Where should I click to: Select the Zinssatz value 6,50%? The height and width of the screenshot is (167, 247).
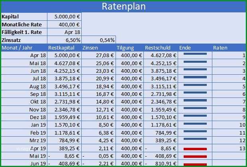pyautogui.click(x=64, y=40)
